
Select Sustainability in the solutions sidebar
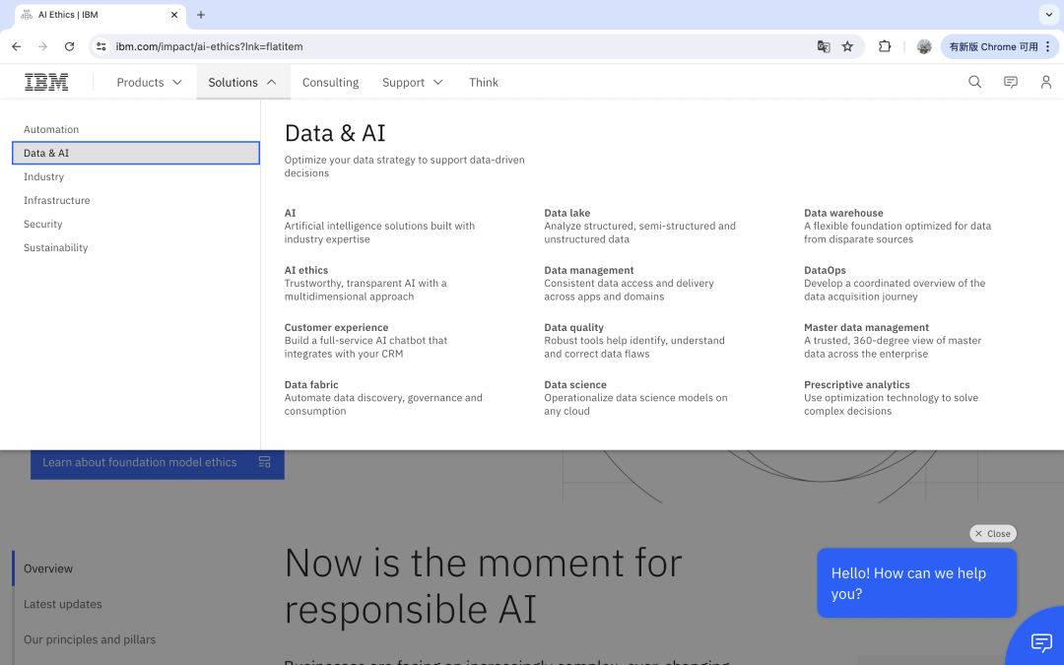pyautogui.click(x=56, y=248)
